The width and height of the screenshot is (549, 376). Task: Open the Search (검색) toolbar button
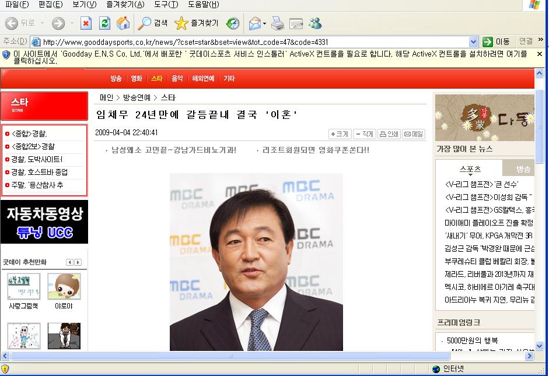[x=153, y=23]
